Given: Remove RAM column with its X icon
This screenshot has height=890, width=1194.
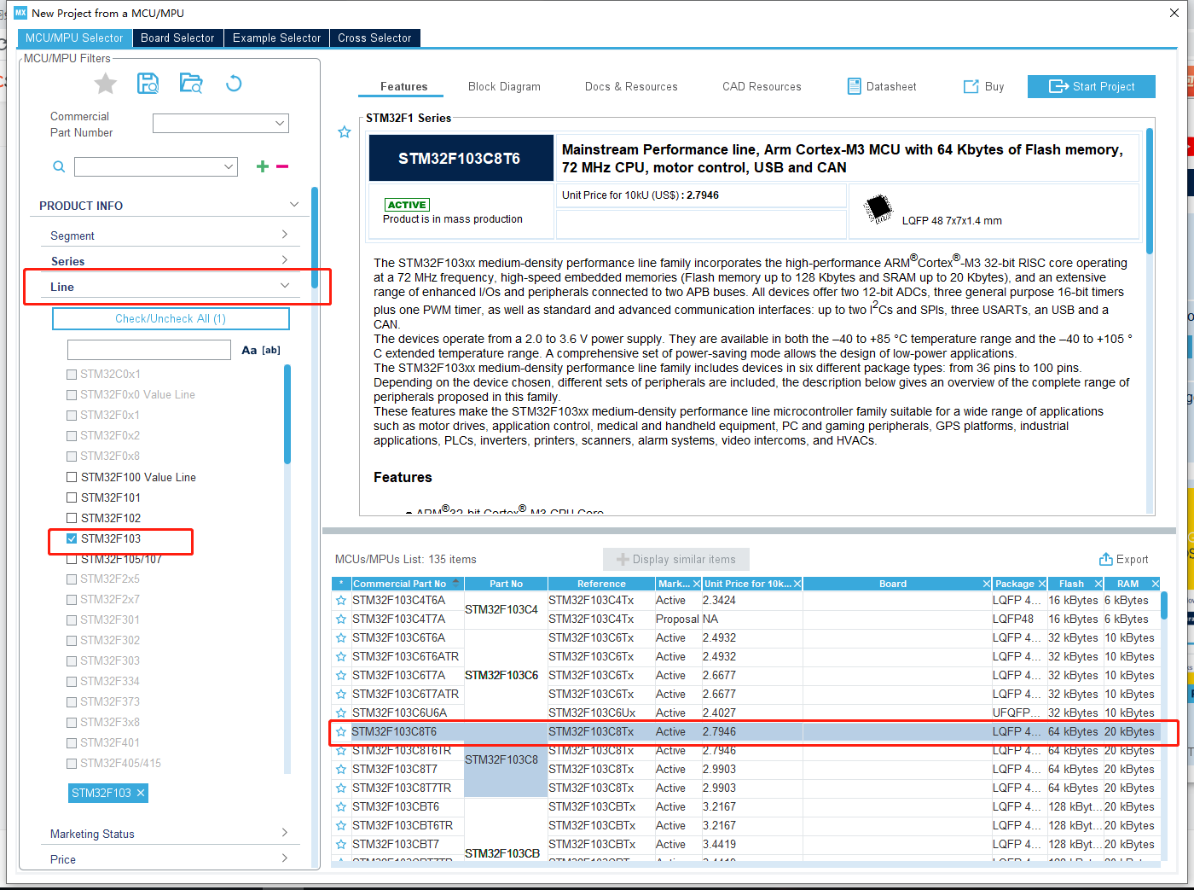Looking at the screenshot, I should [1156, 584].
